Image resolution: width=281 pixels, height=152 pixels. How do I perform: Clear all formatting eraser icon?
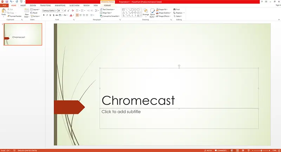pyautogui.click(x=73, y=11)
